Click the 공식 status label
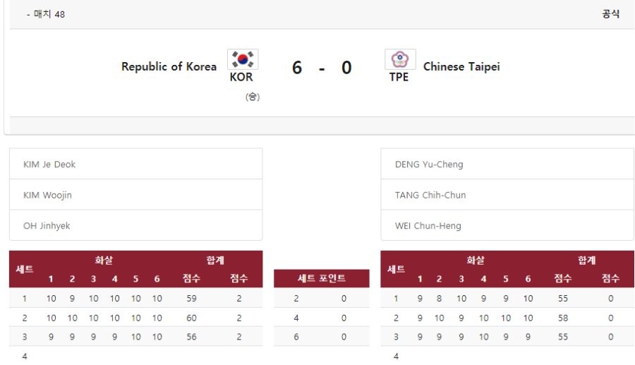Viewport: 635px width, 365px height. 610,14
